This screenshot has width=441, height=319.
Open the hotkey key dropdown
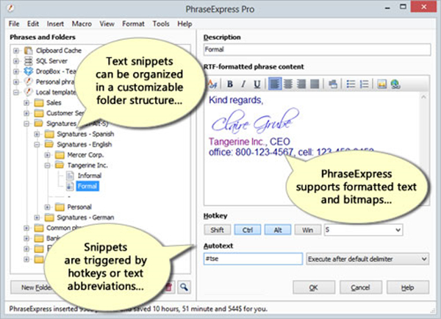coord(398,230)
